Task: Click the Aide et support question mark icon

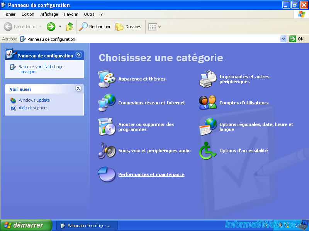Action: coord(13,108)
